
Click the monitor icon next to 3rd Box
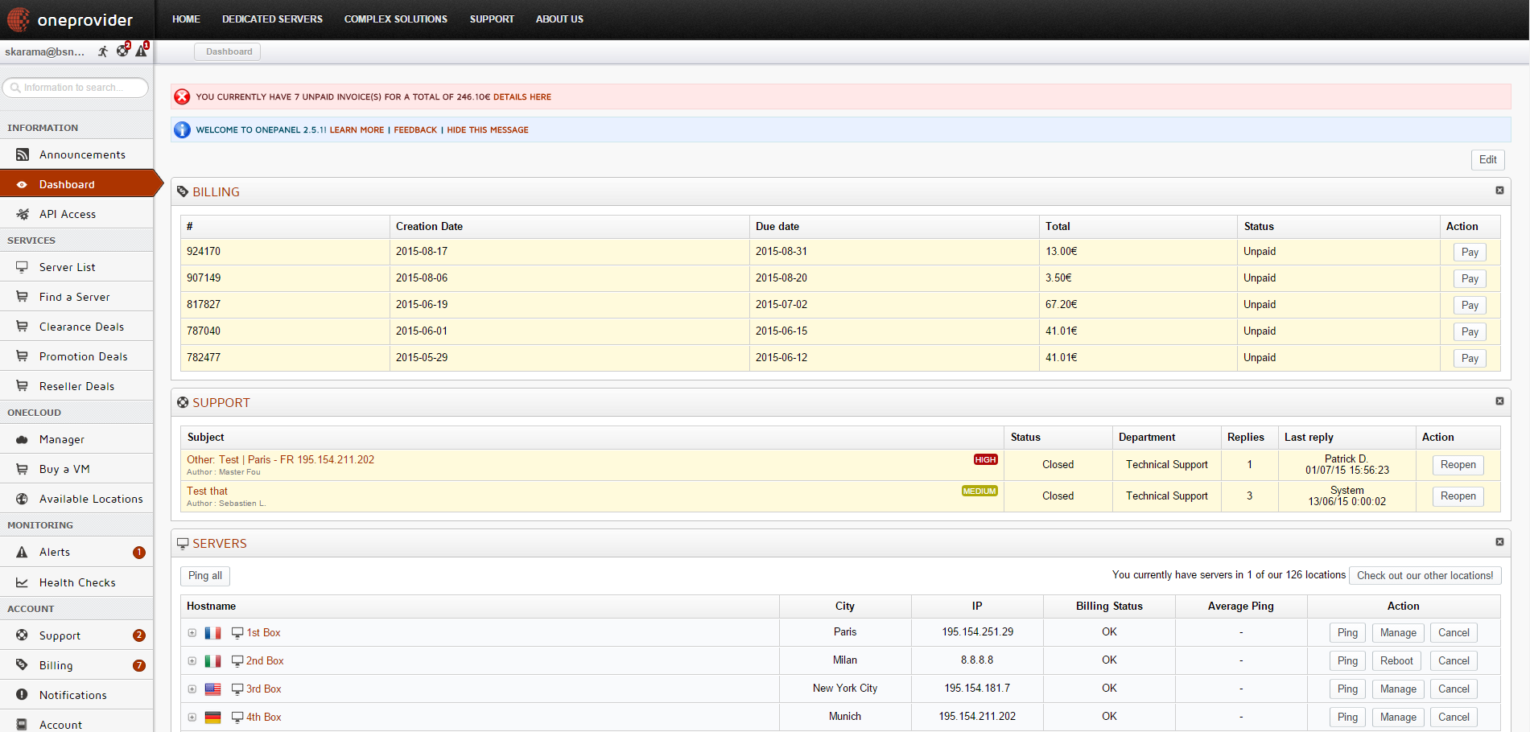237,689
